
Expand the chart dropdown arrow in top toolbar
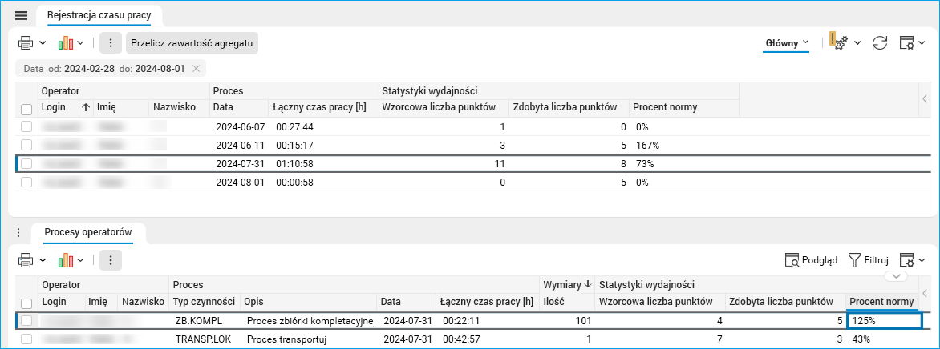click(x=81, y=43)
